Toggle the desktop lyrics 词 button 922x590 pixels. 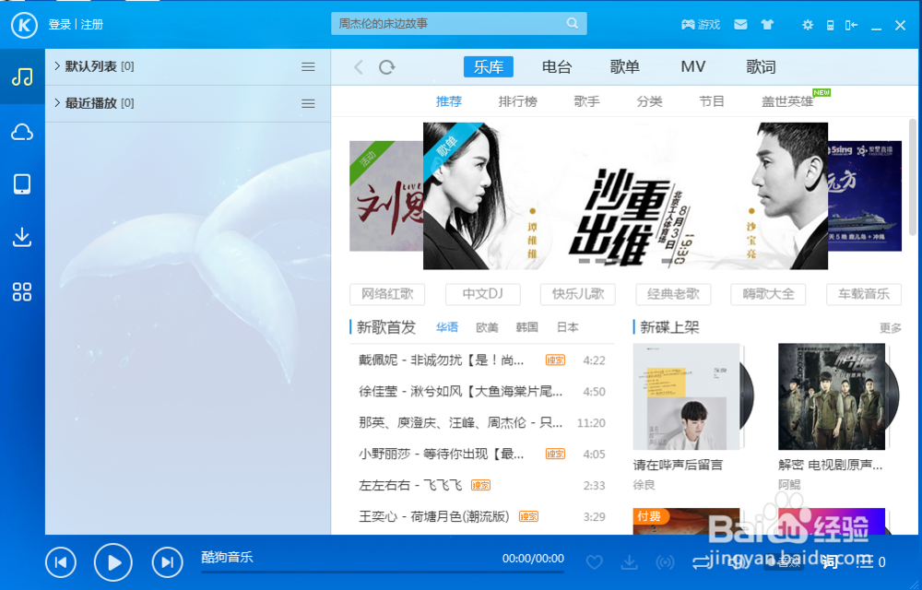click(830, 562)
